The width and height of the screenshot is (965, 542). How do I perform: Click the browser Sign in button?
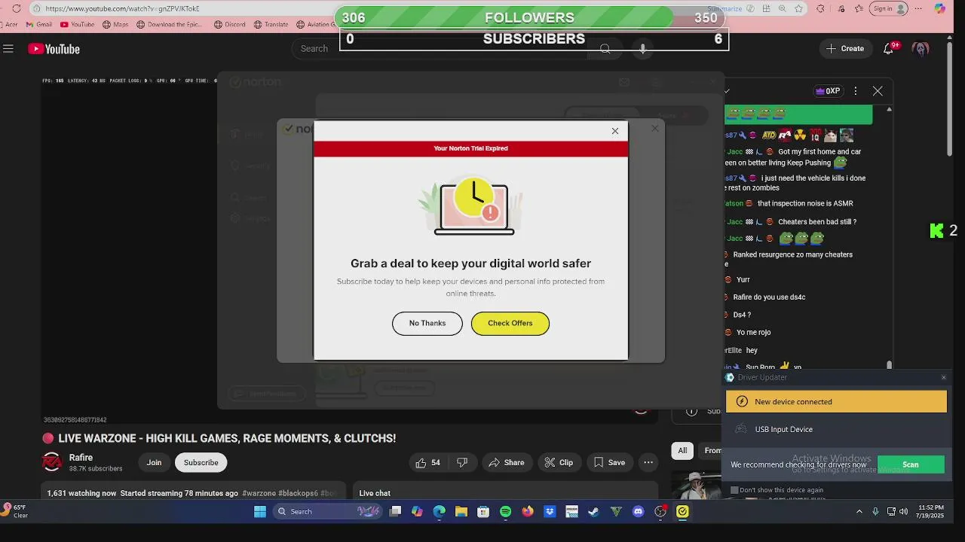click(889, 8)
